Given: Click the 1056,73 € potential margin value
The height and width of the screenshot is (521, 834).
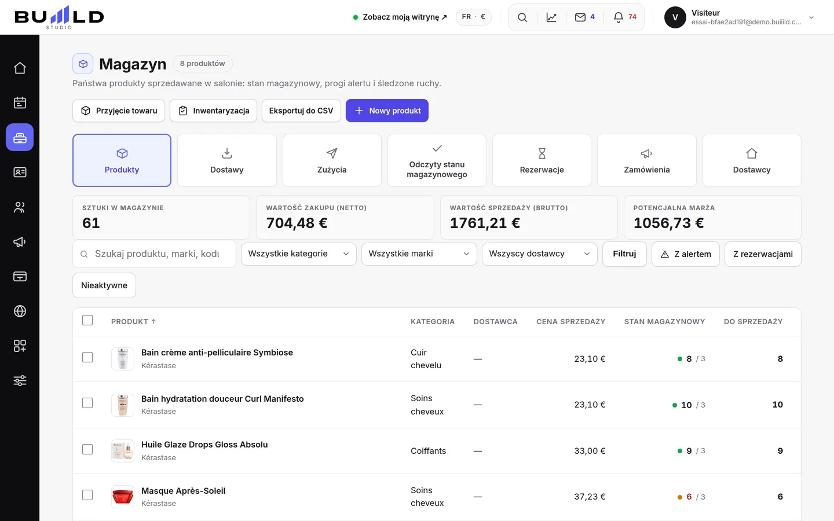Looking at the screenshot, I should pos(668,223).
